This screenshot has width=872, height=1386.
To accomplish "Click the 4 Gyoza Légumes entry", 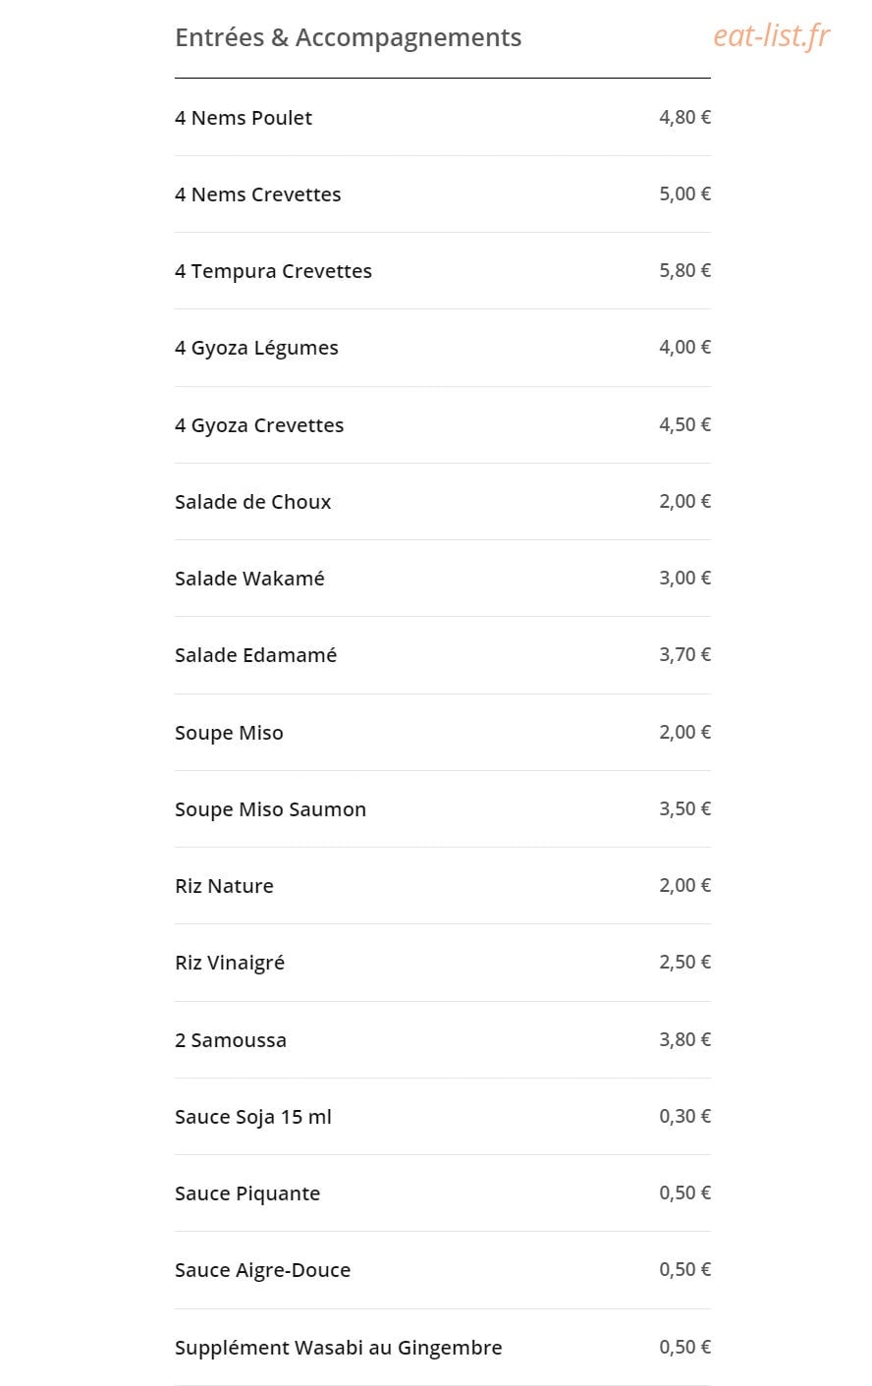I will pyautogui.click(x=442, y=347).
